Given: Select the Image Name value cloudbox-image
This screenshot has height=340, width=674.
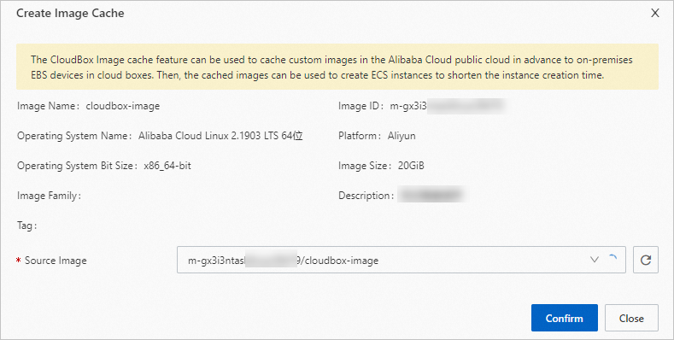Looking at the screenshot, I should point(123,106).
